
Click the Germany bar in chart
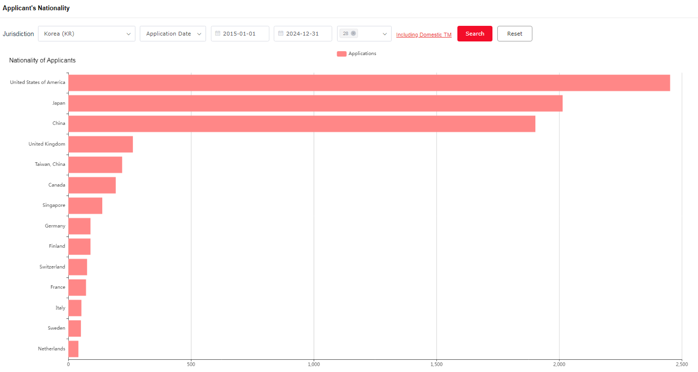tap(79, 226)
